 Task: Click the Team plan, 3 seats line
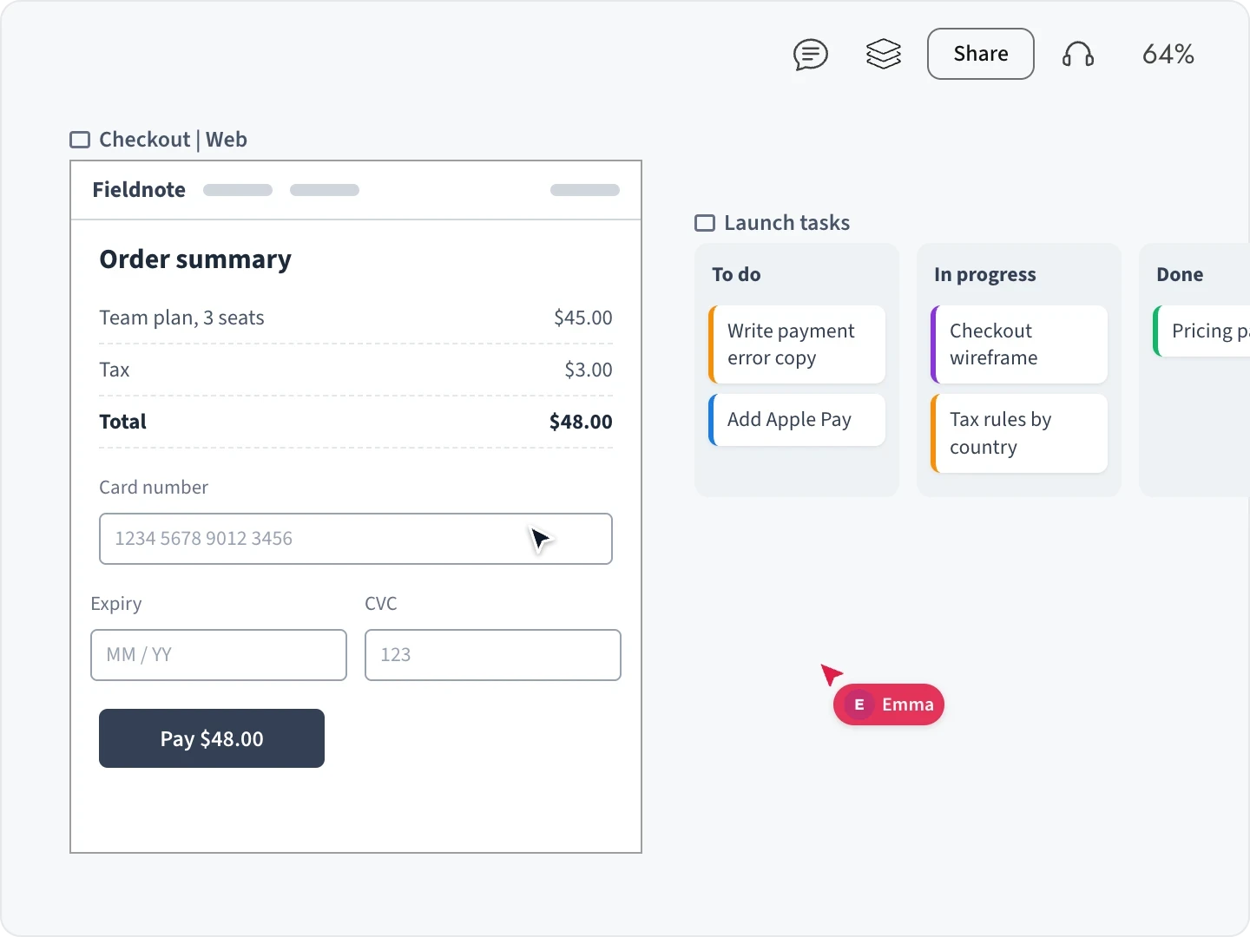pyautogui.click(x=181, y=318)
